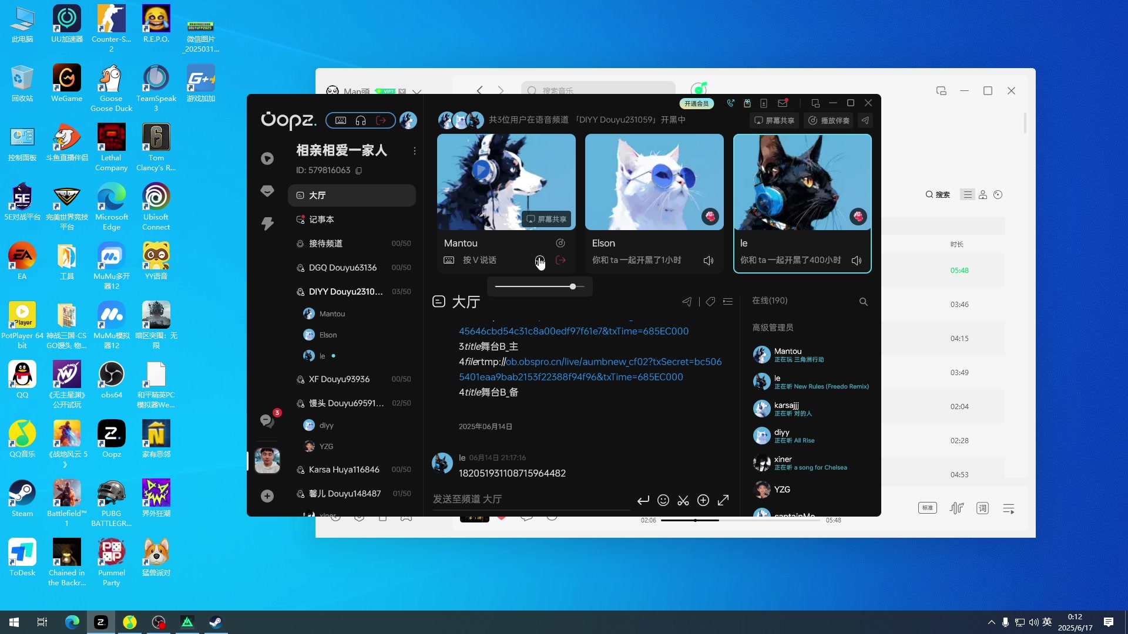
Task: Select user diyy under 馒头 channel
Action: pos(320,426)
